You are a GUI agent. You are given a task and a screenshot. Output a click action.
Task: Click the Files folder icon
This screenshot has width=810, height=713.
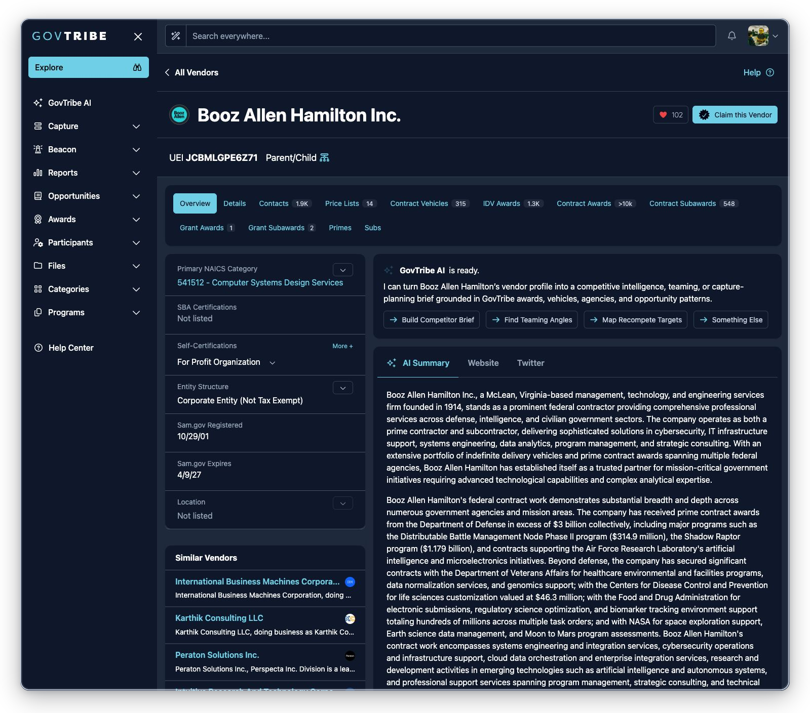[x=38, y=266]
